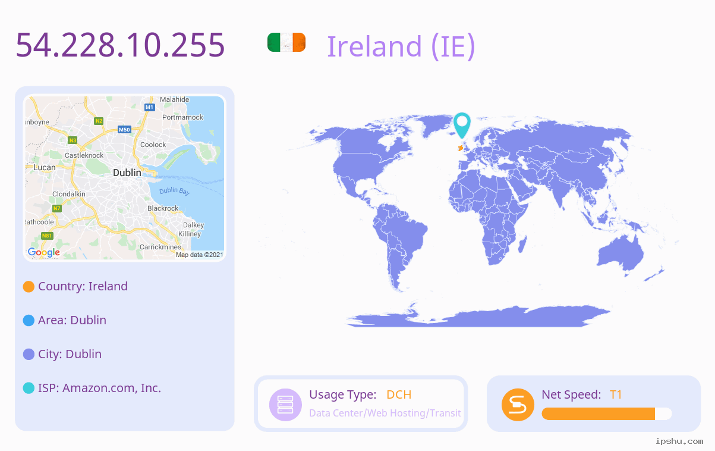Screen dimensions: 715x451
Task: Click the teal dot beside ISP
Action: pyautogui.click(x=29, y=388)
